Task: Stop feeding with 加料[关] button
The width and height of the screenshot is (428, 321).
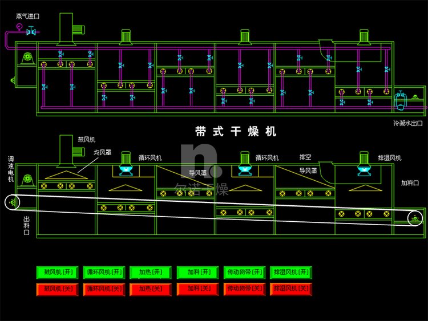Action: [197, 289]
